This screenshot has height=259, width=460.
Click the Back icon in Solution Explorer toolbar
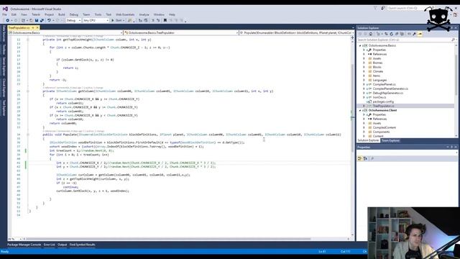(x=360, y=34)
